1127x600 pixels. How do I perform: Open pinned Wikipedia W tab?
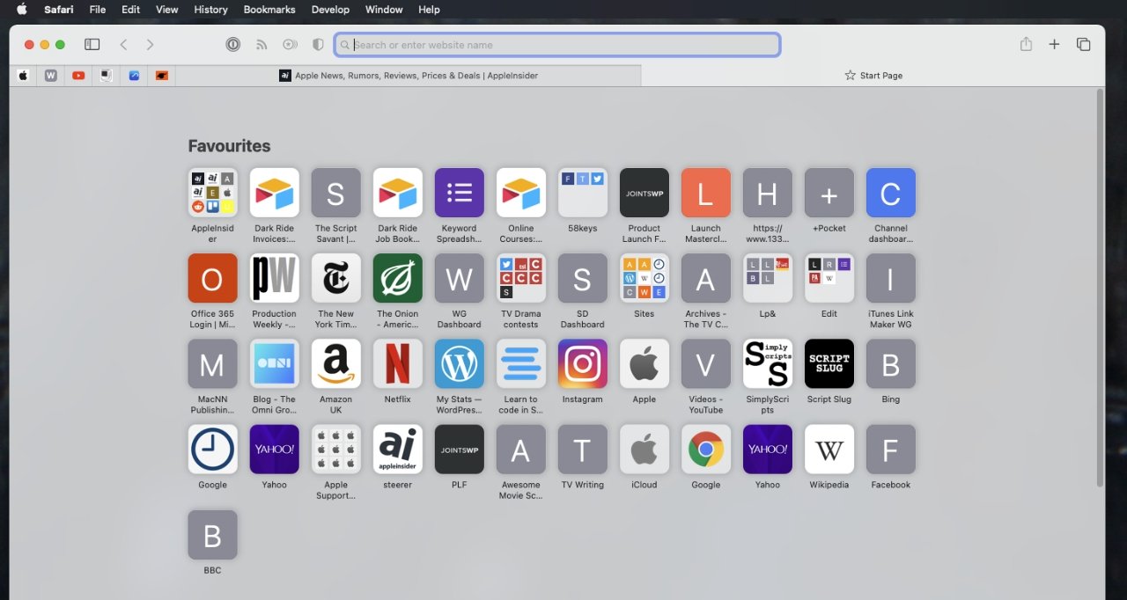click(x=50, y=76)
